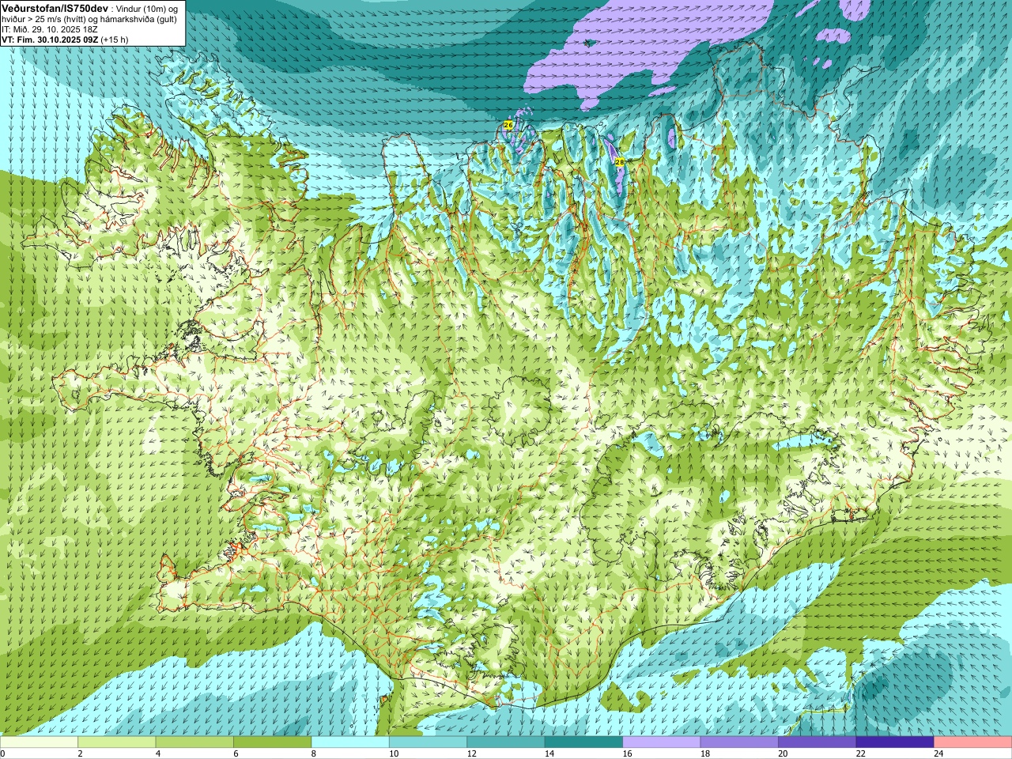Click legend scale label '0'
Image resolution: width=1012 pixels, height=759 pixels.
click(3, 753)
